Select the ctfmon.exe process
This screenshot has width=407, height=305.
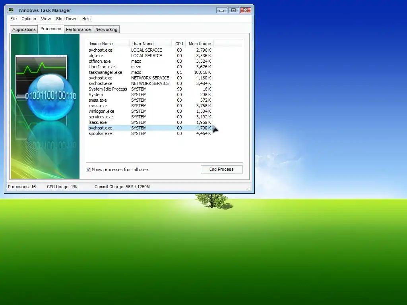150,61
